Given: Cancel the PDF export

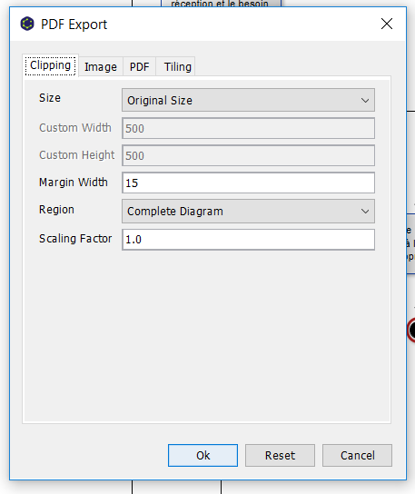Looking at the screenshot, I should 357,455.
